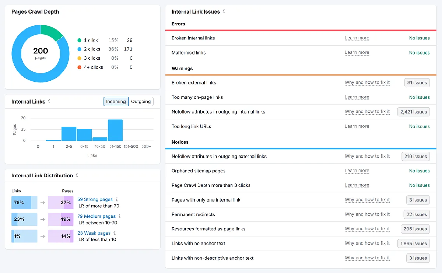Image resolution: width=442 pixels, height=273 pixels.
Task: Click the 16-50 links histogram bar
Action: [100, 139]
